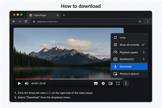Select Loop from the dropdown menu
Image resolution: width=162 pixels, height=108 pixels.
(x=129, y=37)
